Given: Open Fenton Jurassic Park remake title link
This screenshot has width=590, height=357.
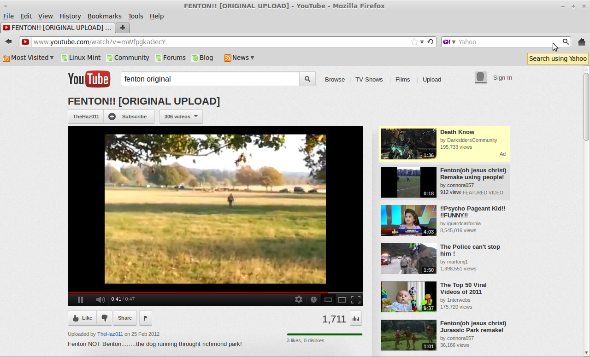Looking at the screenshot, I should pyautogui.click(x=473, y=327).
